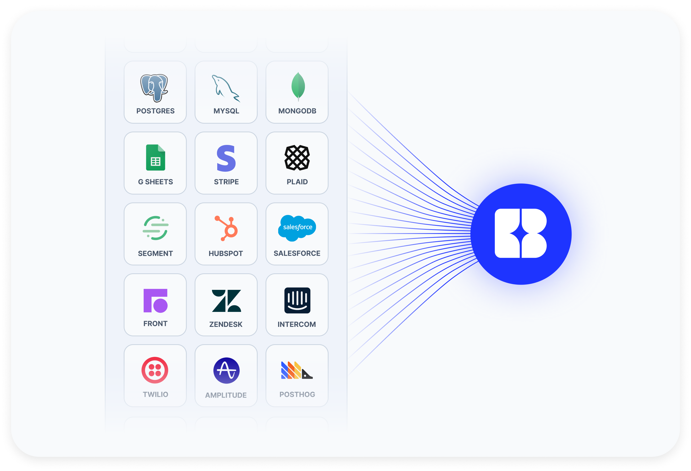Open the Salesforce cloud logo
The image size is (691, 471).
[297, 228]
